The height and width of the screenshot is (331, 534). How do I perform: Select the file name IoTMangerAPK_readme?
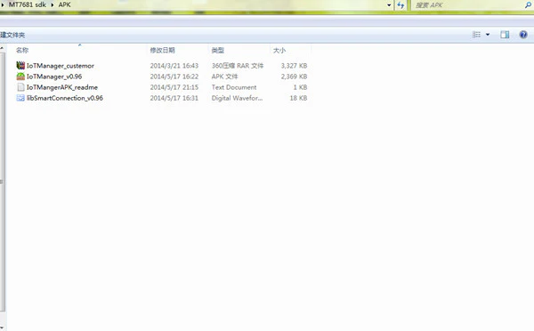(62, 87)
